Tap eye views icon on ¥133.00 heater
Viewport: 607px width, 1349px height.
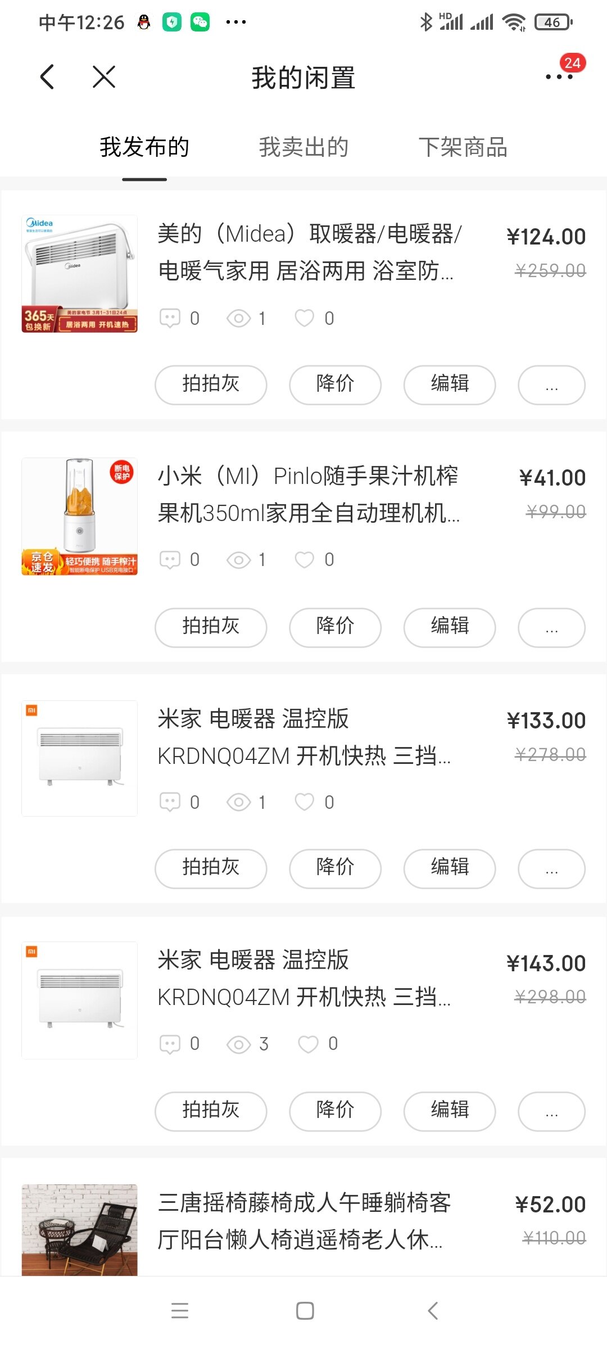click(x=238, y=802)
